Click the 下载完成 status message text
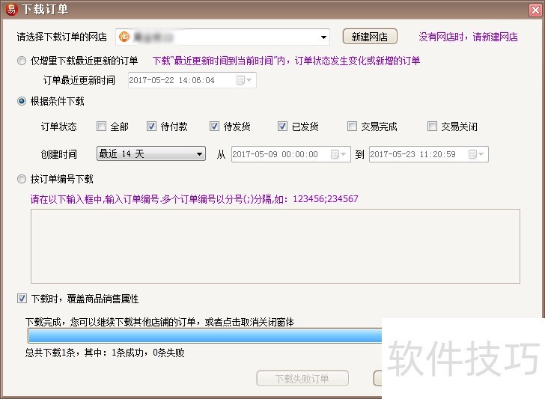This screenshot has height=399, width=545. tap(160, 322)
